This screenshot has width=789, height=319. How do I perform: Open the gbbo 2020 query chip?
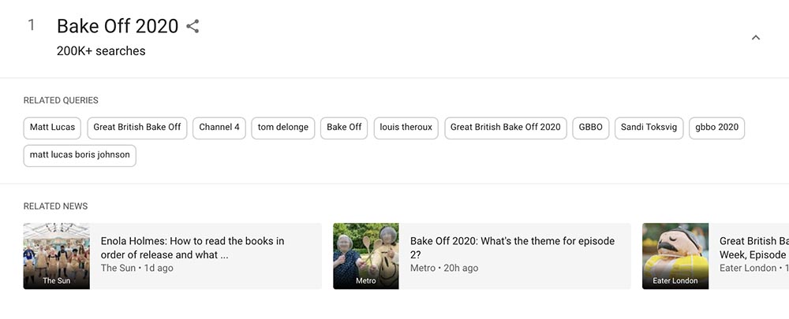point(716,128)
